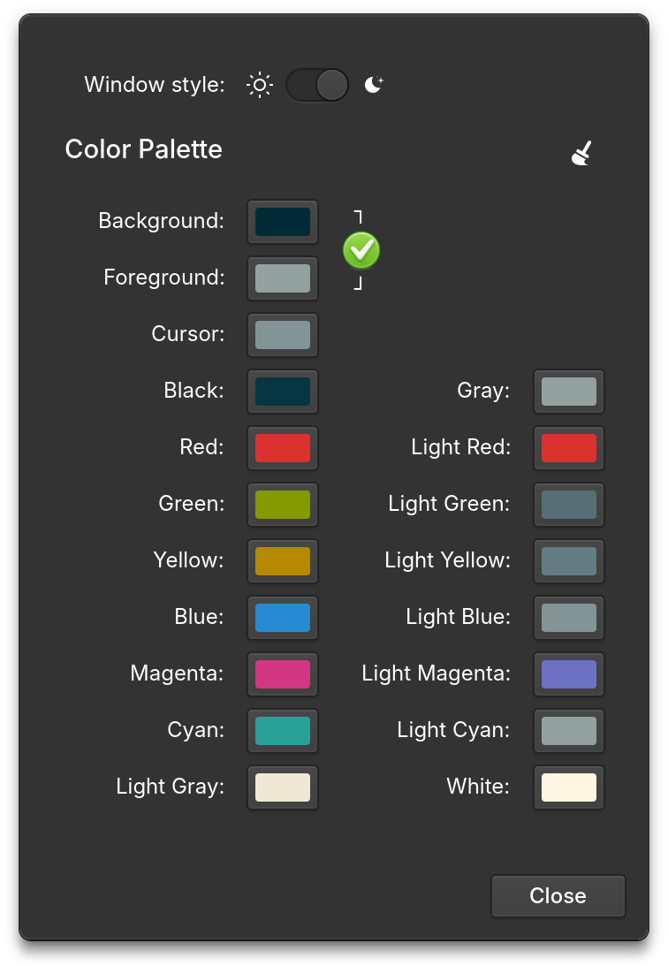This screenshot has height=966, width=668.
Task: Open the Light Red color swatch
Action: (x=569, y=448)
